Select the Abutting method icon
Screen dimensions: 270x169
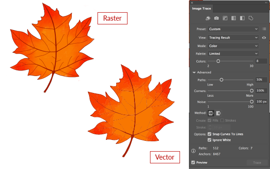click(x=211, y=113)
